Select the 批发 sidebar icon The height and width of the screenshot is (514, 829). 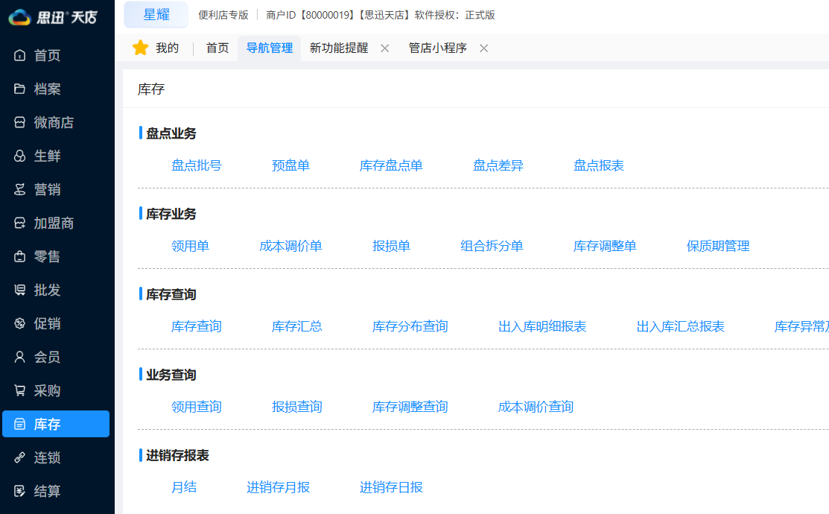[x=30, y=290]
